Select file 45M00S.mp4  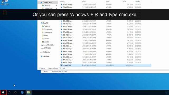coord(68,54)
